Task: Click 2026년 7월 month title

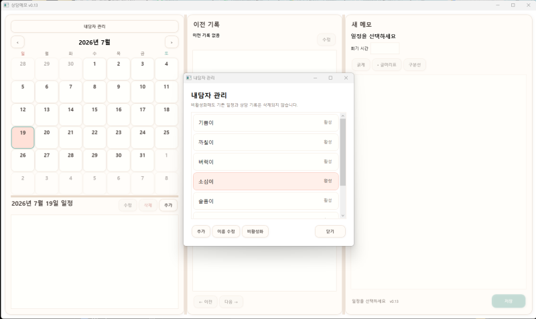Action: point(94,42)
